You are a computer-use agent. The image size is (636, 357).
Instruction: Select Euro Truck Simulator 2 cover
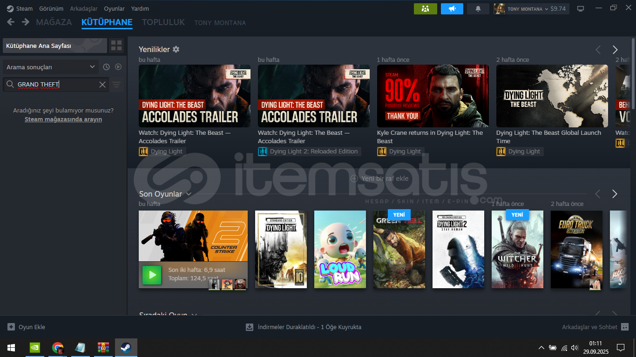[576, 249]
